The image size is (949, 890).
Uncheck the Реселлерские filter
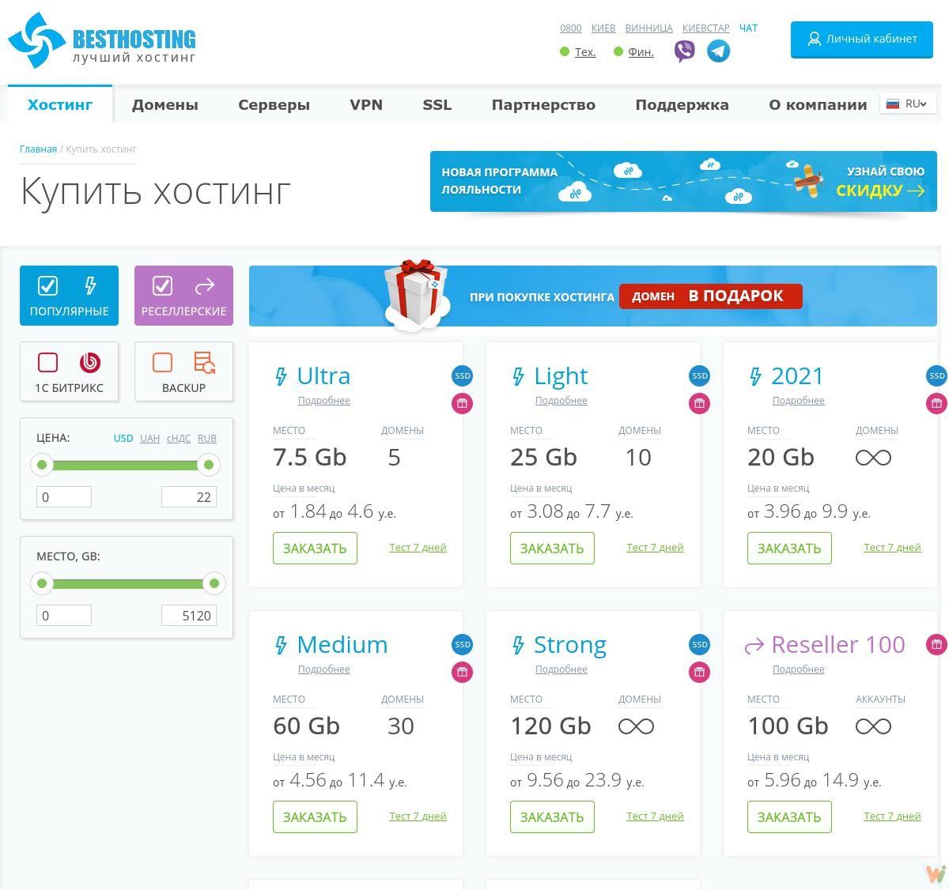tap(163, 285)
